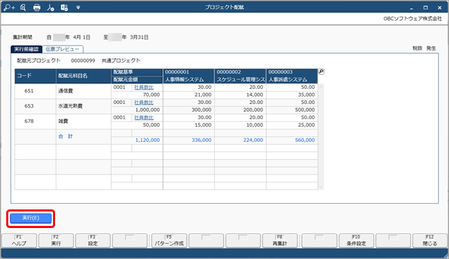
Task: Click the 25,000 allocated amount cell
Action: pyautogui.click(x=292, y=125)
